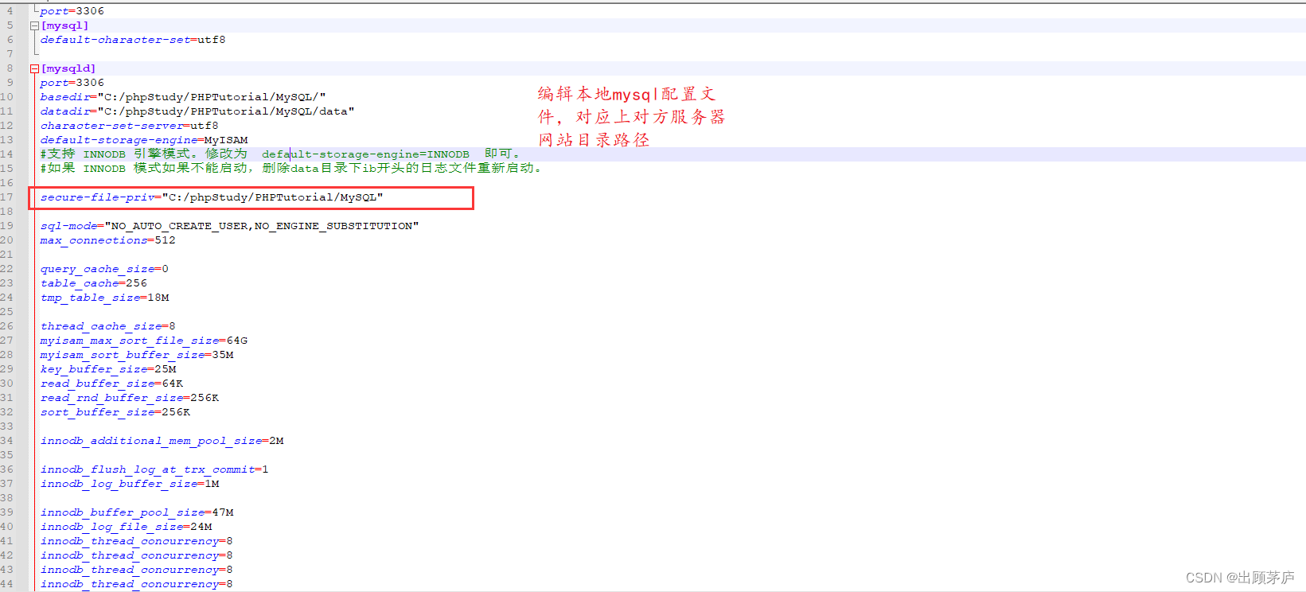1306x592 pixels.
Task: Click the [mysqld] section header text
Action: click(68, 68)
